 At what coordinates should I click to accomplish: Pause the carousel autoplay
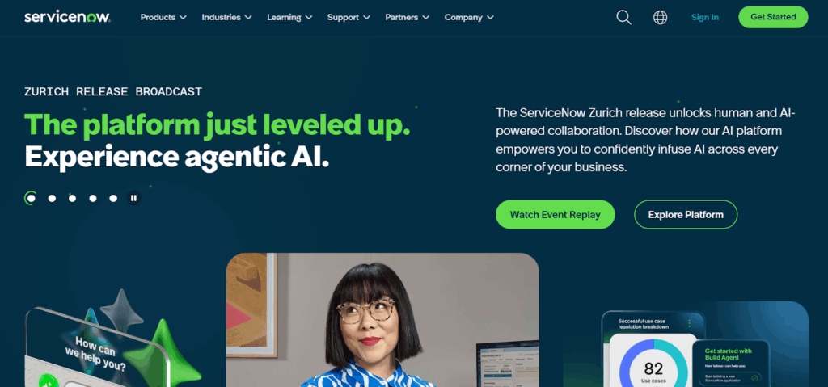tap(134, 198)
